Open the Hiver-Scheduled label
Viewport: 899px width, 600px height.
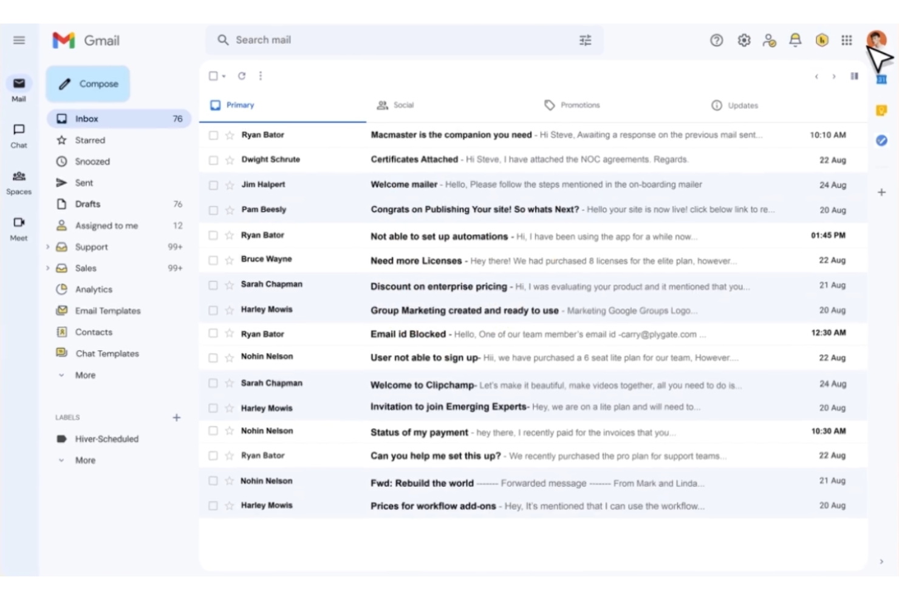[106, 438]
